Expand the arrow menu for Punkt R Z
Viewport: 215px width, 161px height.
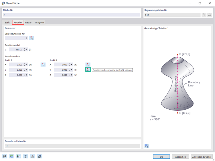point(72,75)
